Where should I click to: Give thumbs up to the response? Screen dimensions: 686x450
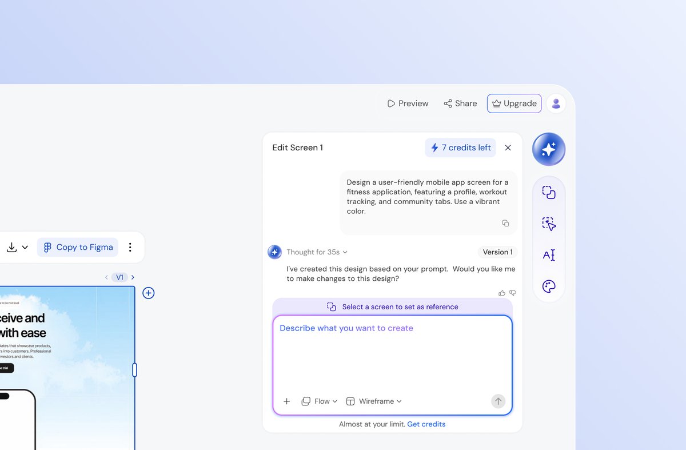(502, 293)
